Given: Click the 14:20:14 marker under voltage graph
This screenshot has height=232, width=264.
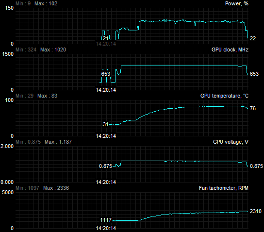Looking at the screenshot, I should coord(106,182).
